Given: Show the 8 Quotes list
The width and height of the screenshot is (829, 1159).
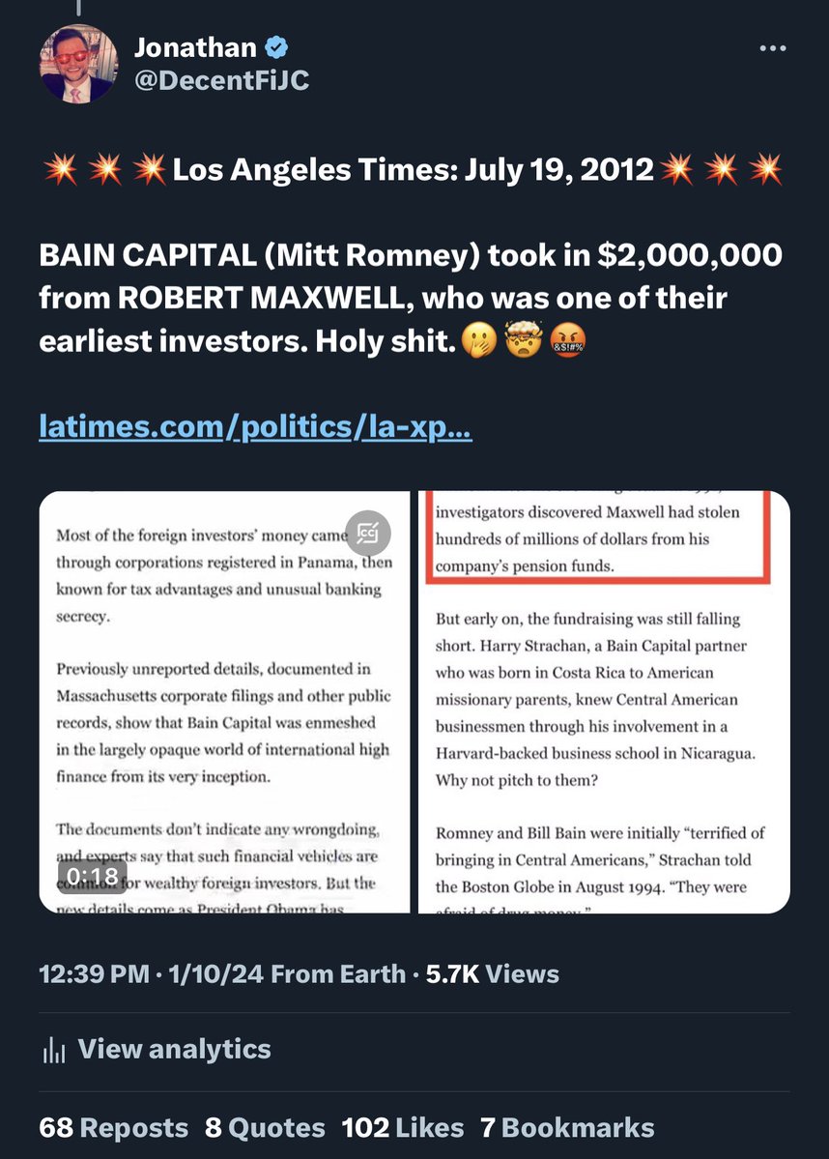Looking at the screenshot, I should click(x=265, y=1127).
